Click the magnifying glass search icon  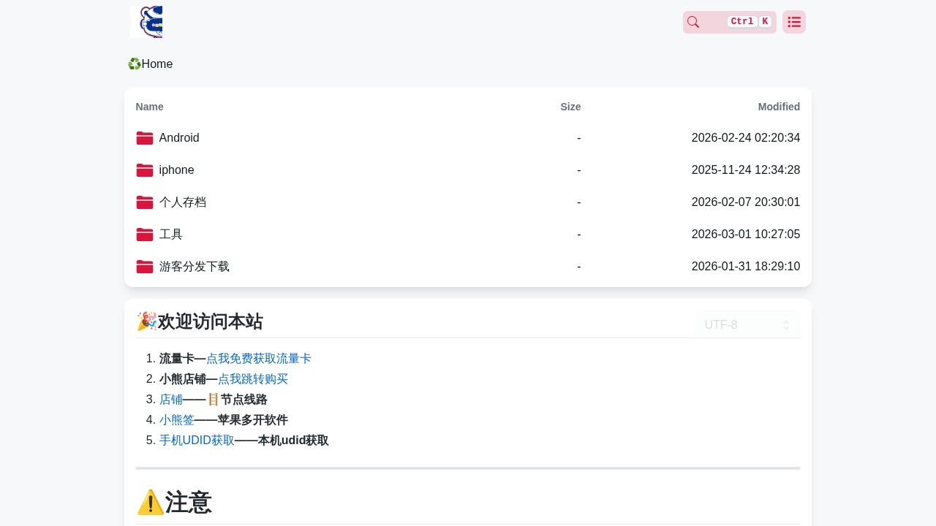[x=692, y=22]
